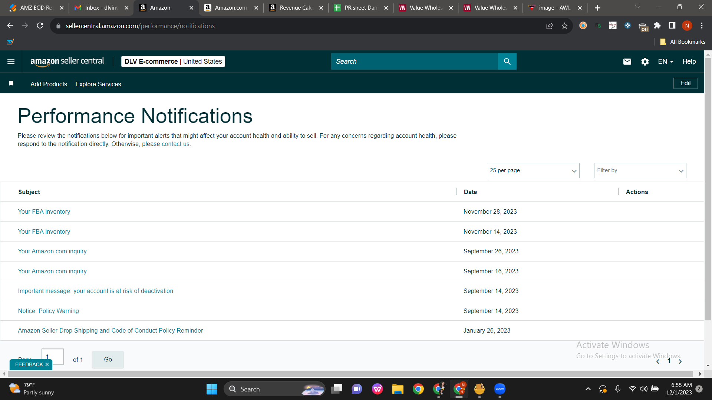Click the volume speaker icon in tray
Viewport: 712px width, 400px height.
tap(643, 389)
